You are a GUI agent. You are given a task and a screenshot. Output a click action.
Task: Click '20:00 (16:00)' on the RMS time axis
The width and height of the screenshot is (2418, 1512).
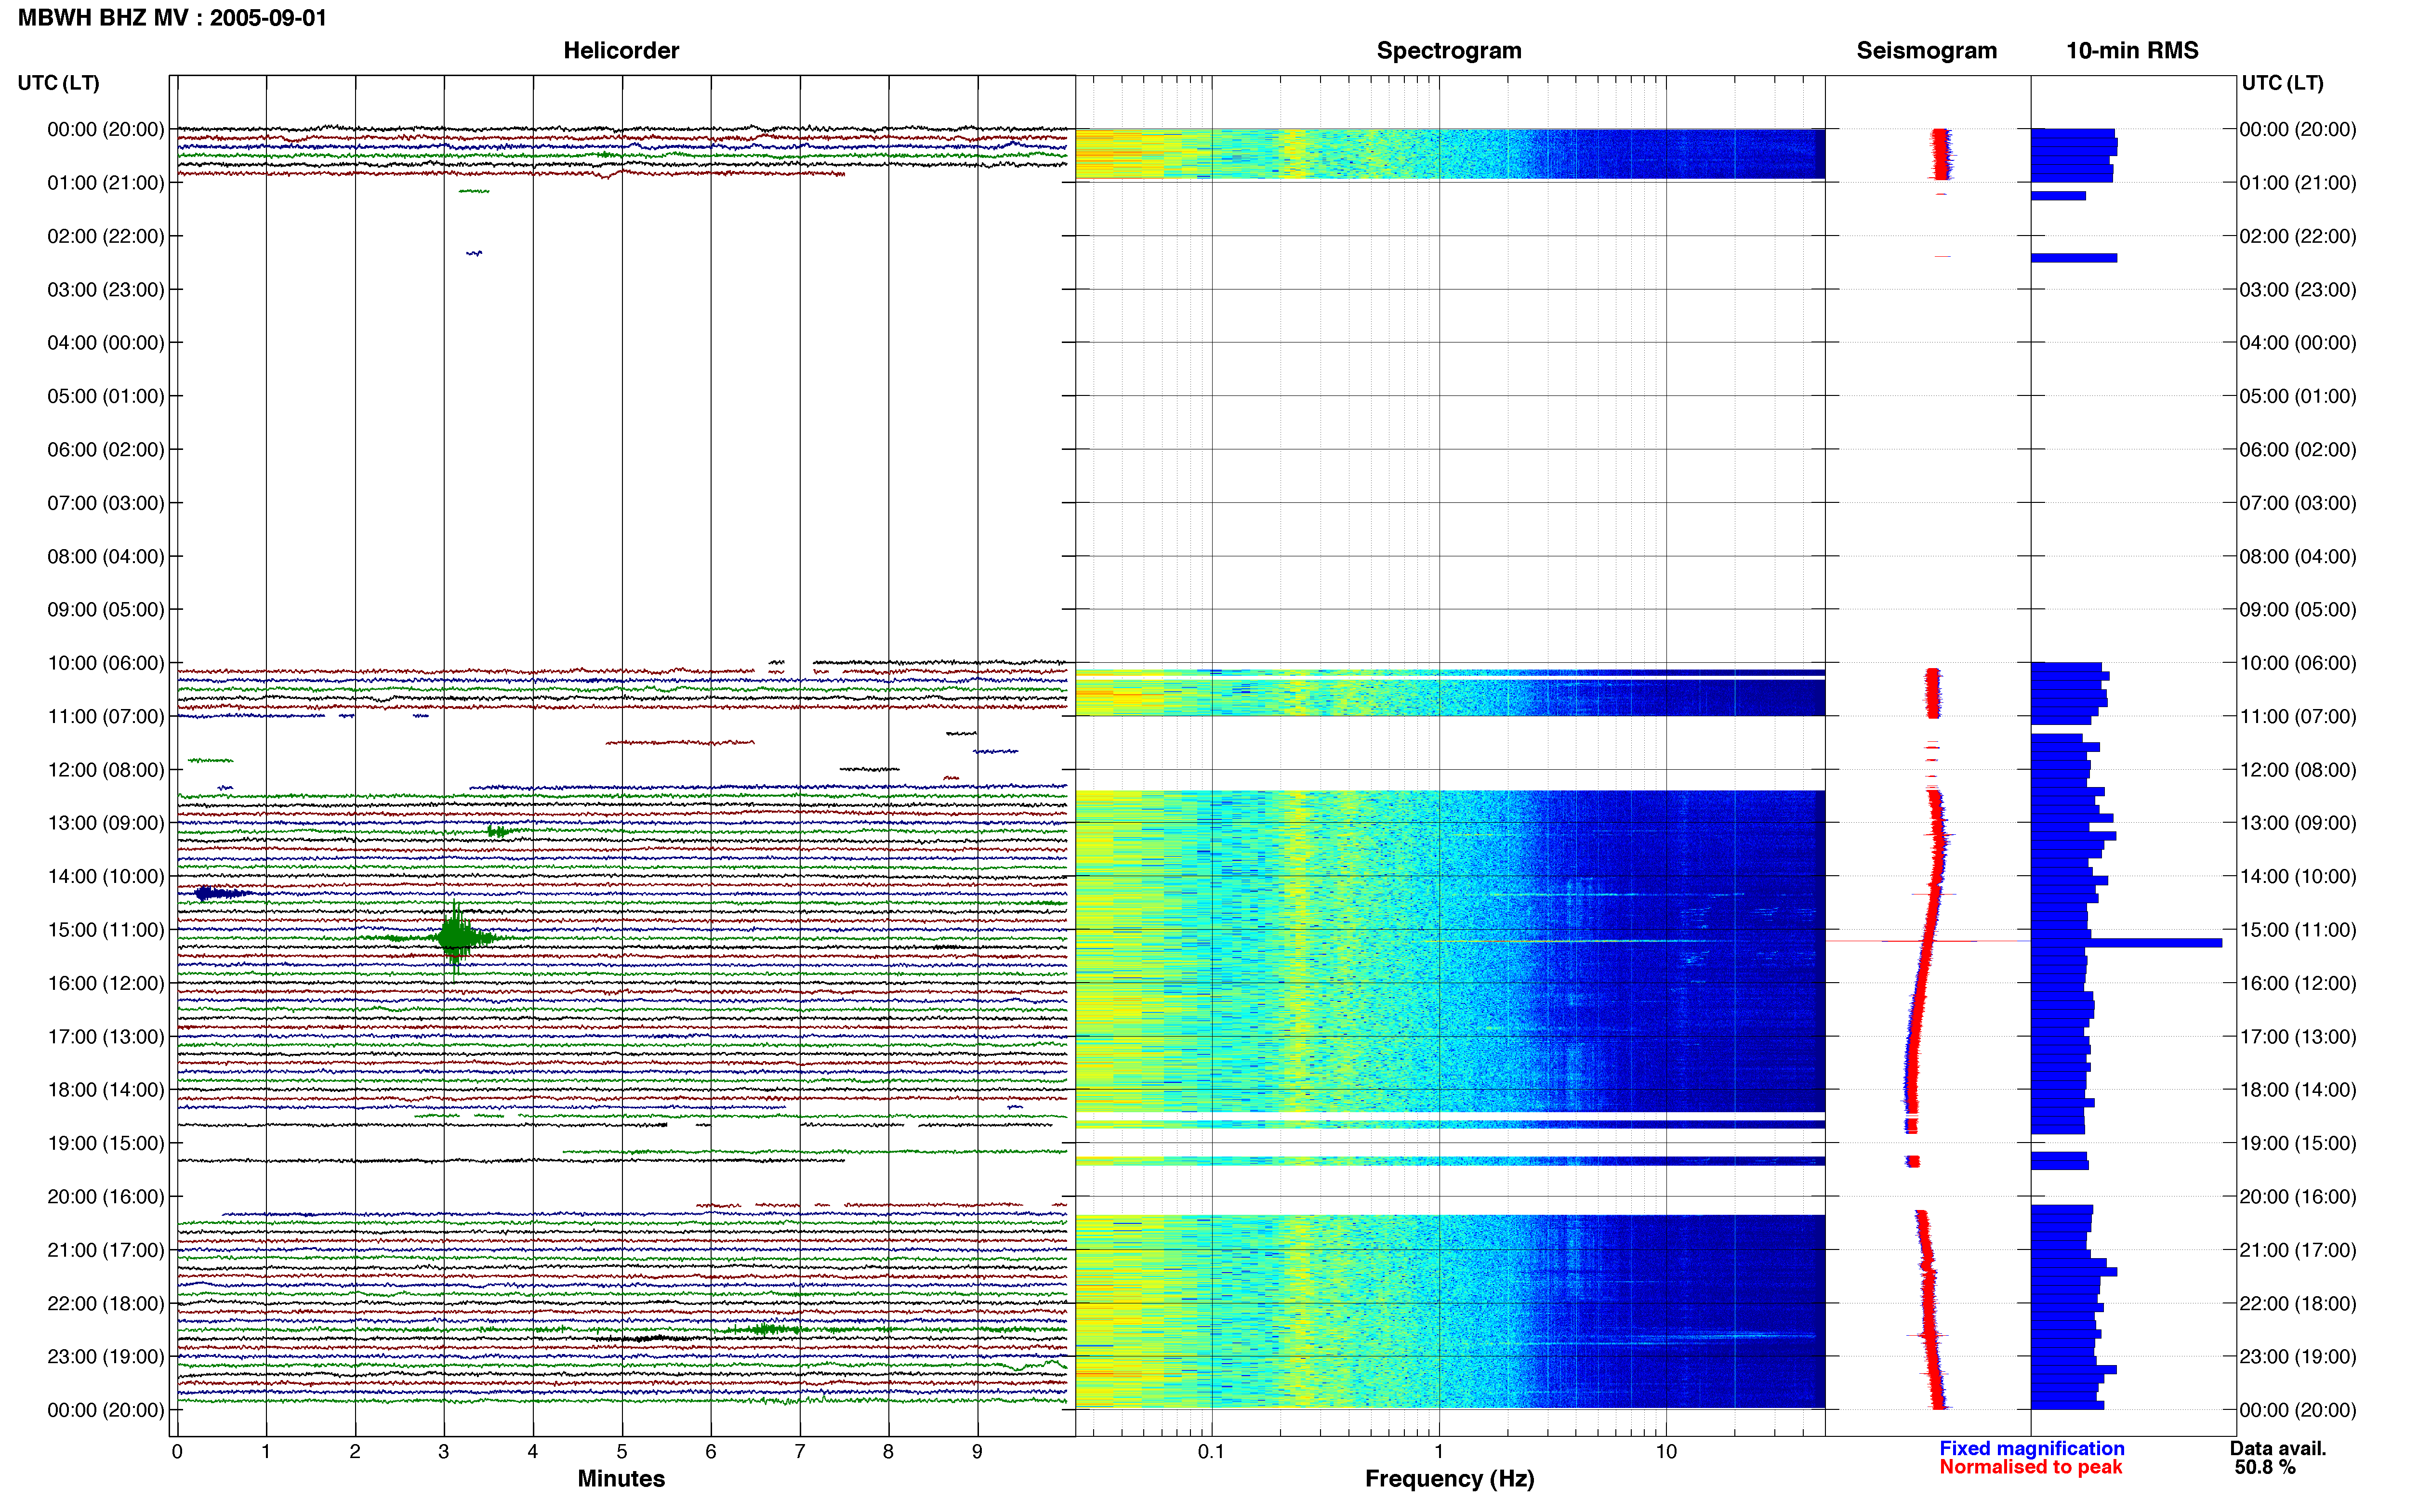point(2298,1197)
